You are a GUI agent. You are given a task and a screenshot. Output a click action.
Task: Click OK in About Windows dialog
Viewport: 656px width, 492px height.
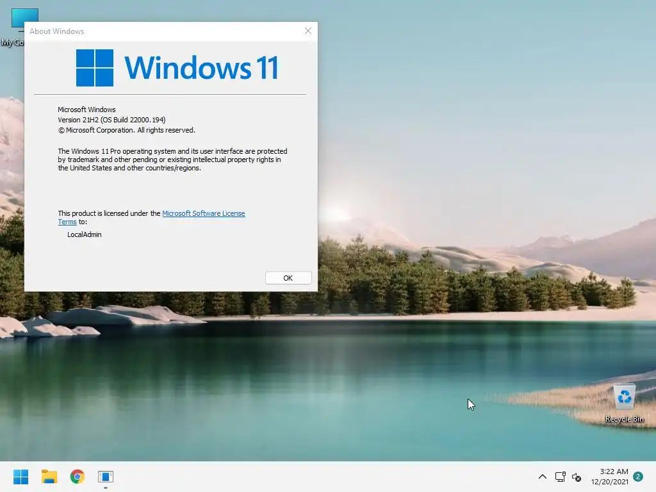click(288, 278)
